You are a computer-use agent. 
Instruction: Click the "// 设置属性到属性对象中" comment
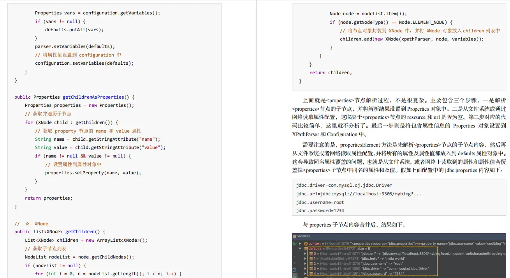(x=73, y=165)
